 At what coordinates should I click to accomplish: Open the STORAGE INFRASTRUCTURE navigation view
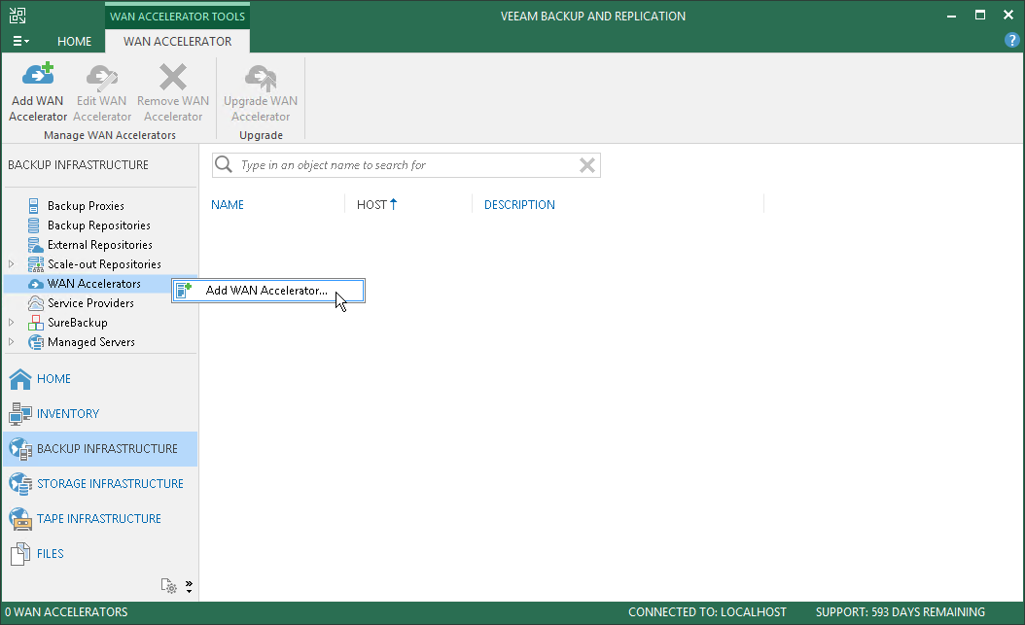pos(101,484)
